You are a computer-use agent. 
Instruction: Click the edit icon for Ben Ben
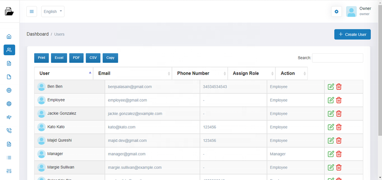pos(330,87)
